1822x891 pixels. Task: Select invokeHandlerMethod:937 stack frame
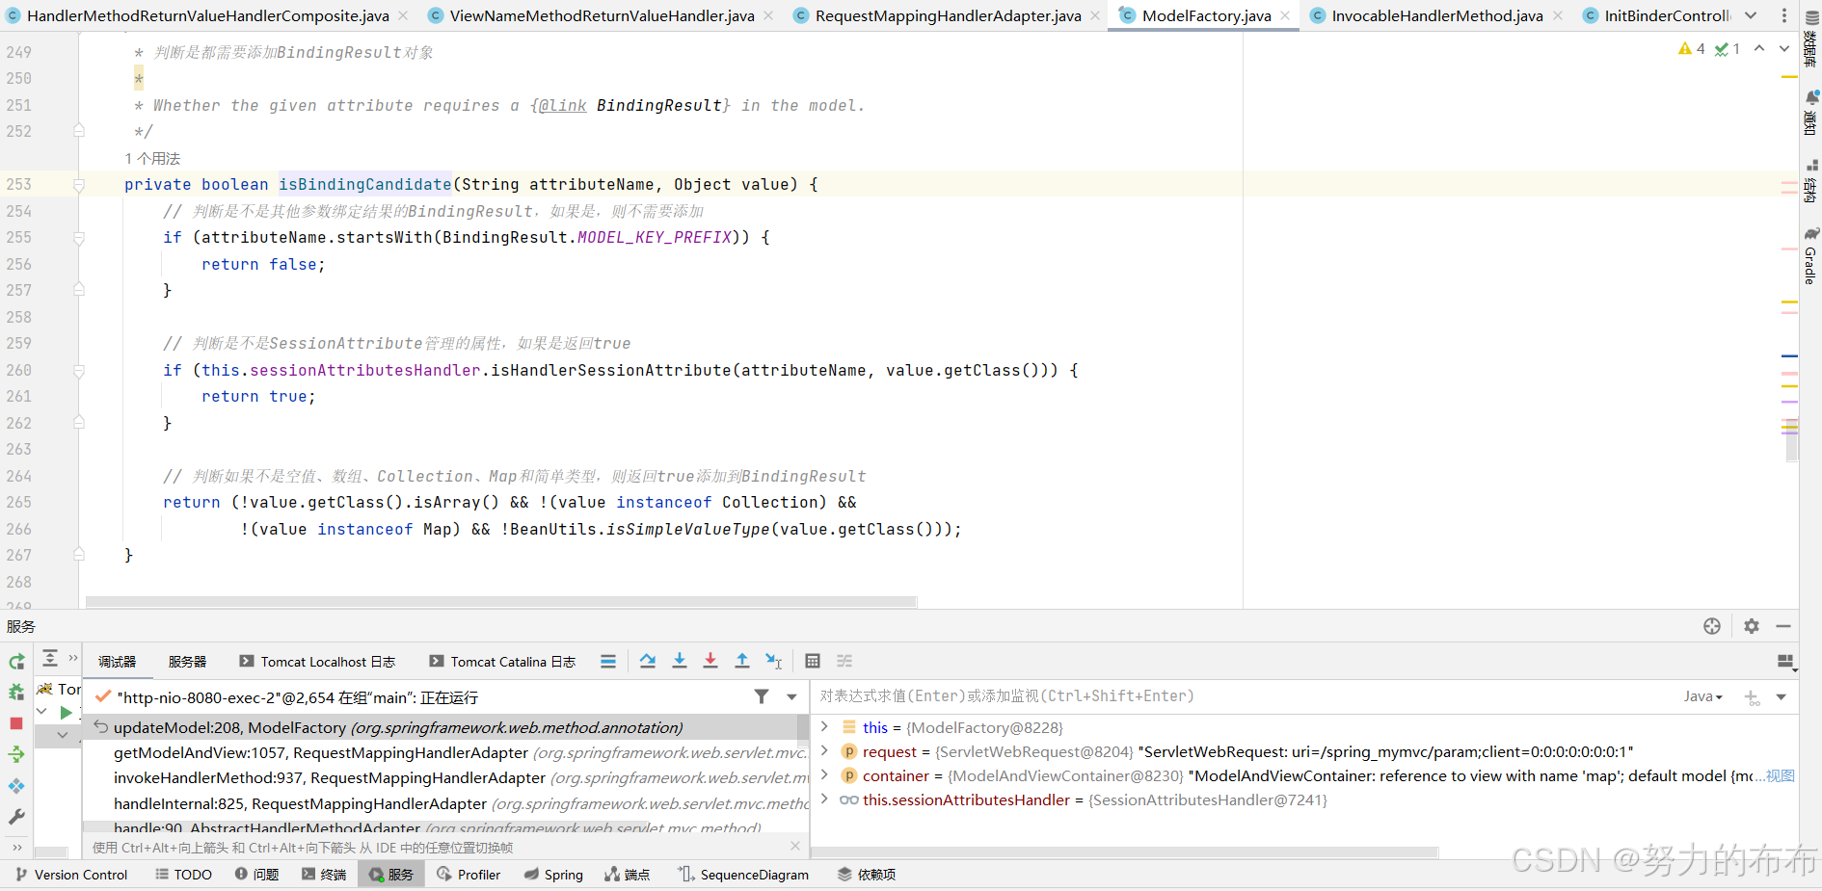click(445, 777)
